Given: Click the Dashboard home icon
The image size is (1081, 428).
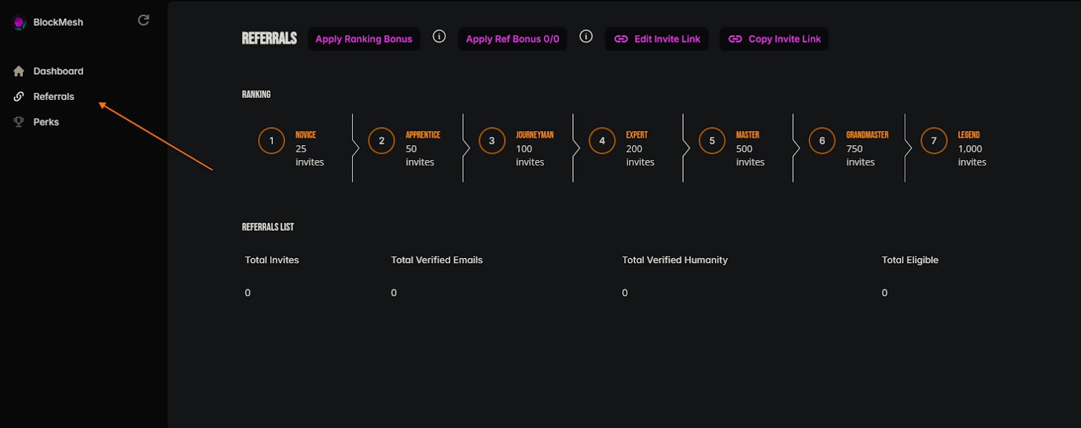Looking at the screenshot, I should click(x=19, y=71).
